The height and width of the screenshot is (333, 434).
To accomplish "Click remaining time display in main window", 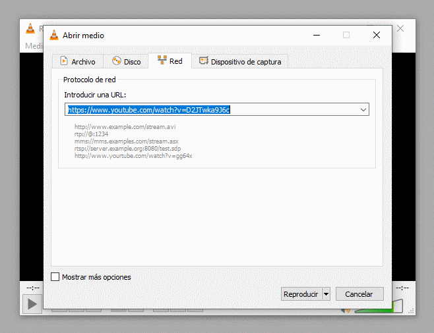I will point(402,288).
